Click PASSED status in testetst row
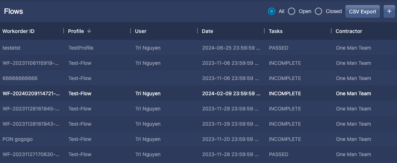 pyautogui.click(x=278, y=48)
